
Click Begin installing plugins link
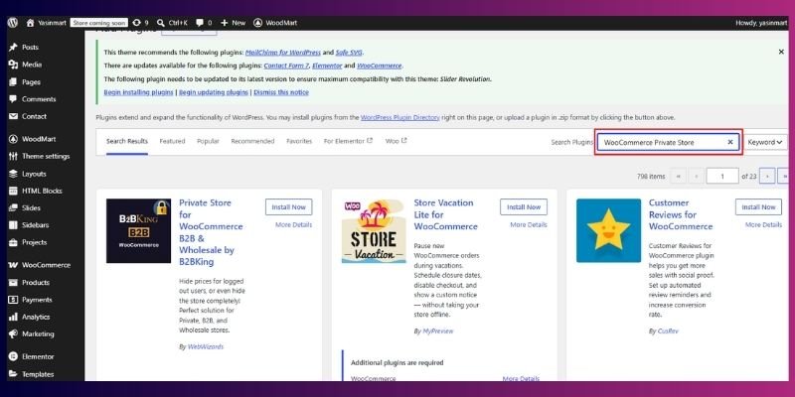(x=138, y=92)
